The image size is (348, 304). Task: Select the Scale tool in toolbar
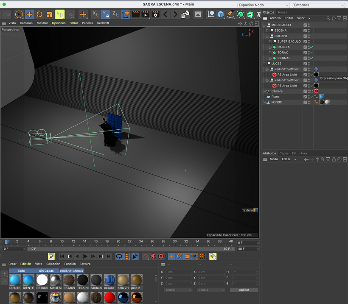point(49,15)
